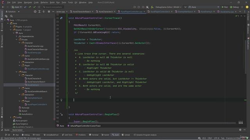Click the Commit checkmark icon
The height and width of the screenshot is (140, 250).
tap(34, 7)
